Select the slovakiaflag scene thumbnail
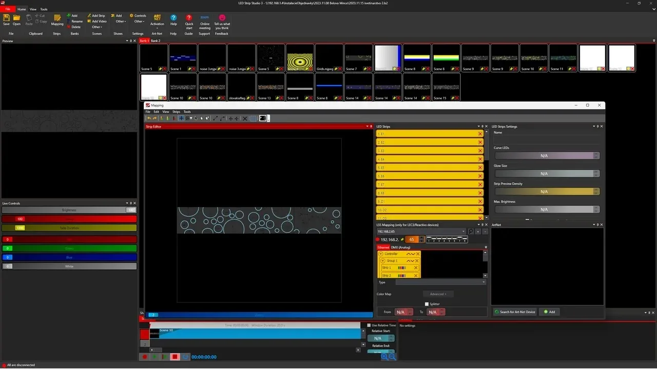 click(x=241, y=87)
